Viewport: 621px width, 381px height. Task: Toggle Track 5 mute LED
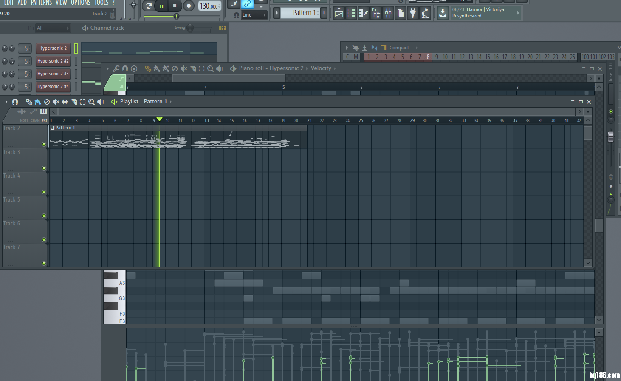click(44, 216)
